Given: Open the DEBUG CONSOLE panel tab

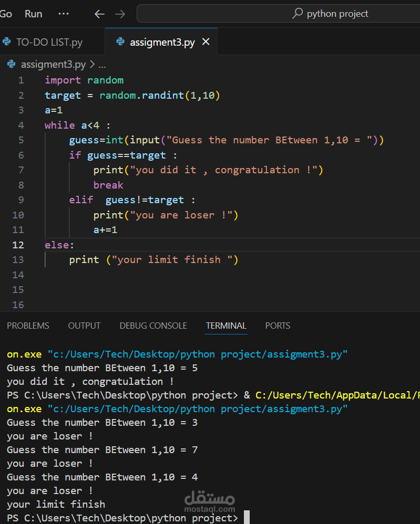Looking at the screenshot, I should pos(153,326).
